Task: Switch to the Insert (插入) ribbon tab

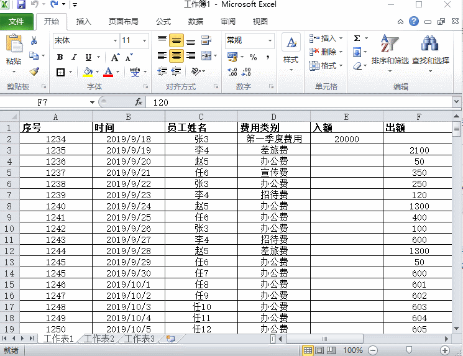Action: (83, 22)
